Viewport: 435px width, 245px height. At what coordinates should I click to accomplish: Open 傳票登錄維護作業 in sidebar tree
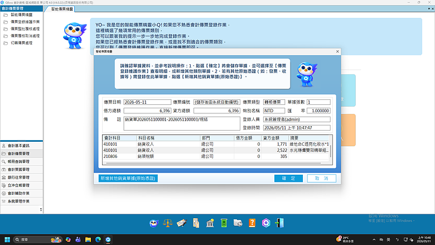coord(25,22)
